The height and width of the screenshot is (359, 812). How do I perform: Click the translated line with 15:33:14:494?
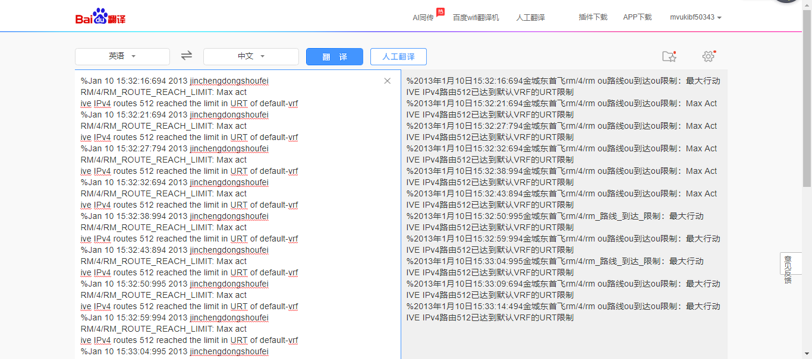coord(564,306)
